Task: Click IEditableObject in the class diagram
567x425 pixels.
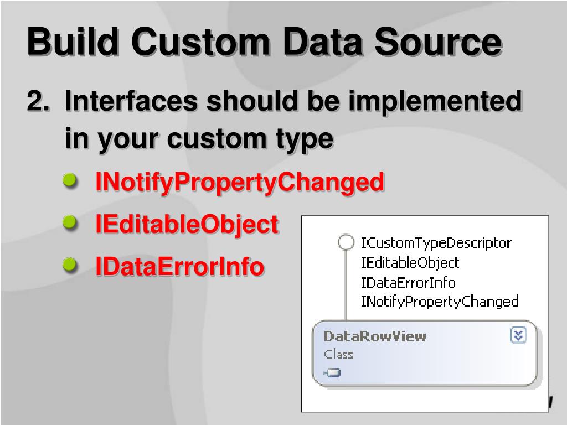Action: tap(410, 262)
